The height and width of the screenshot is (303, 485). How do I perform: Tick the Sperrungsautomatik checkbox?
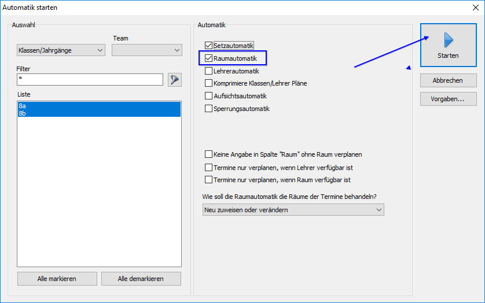[208, 109]
